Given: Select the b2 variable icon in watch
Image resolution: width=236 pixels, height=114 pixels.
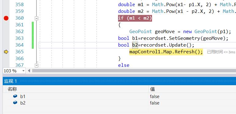Looking at the screenshot, I should [x=15, y=103].
